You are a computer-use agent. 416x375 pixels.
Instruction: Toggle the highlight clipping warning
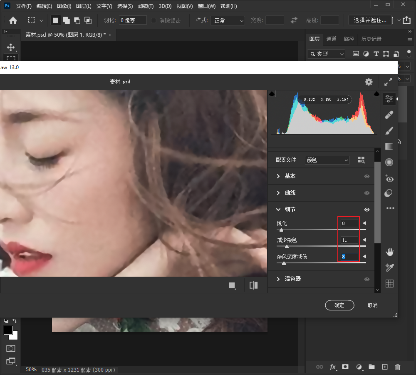376,94
